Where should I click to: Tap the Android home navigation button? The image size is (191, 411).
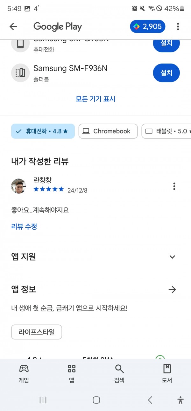pyautogui.click(x=96, y=400)
